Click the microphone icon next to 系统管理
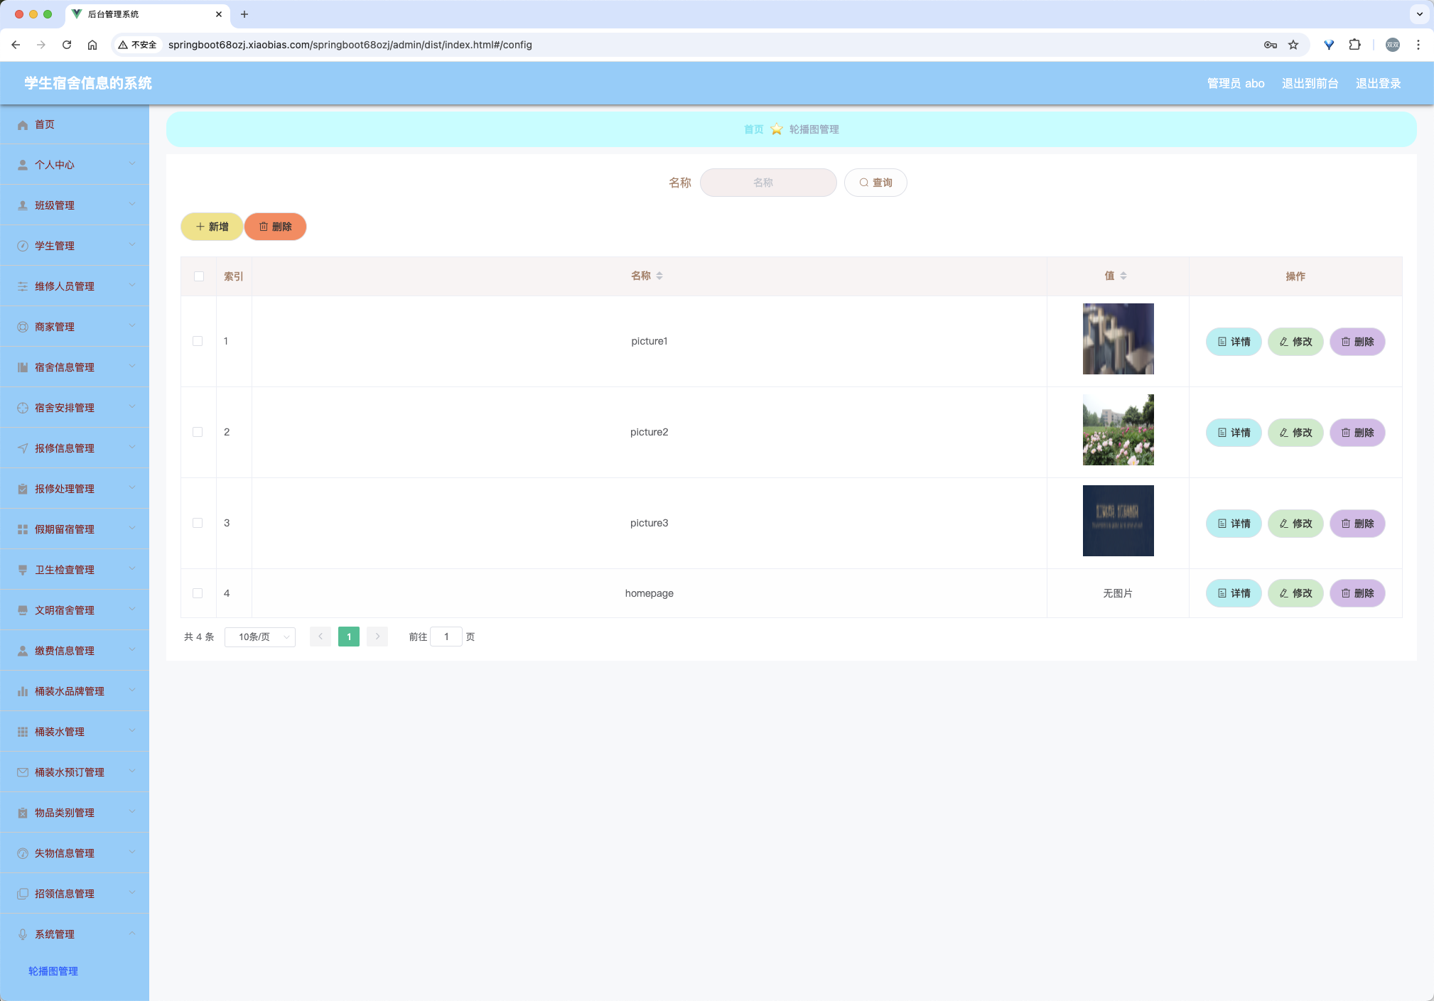Viewport: 1434px width, 1001px height. [23, 934]
